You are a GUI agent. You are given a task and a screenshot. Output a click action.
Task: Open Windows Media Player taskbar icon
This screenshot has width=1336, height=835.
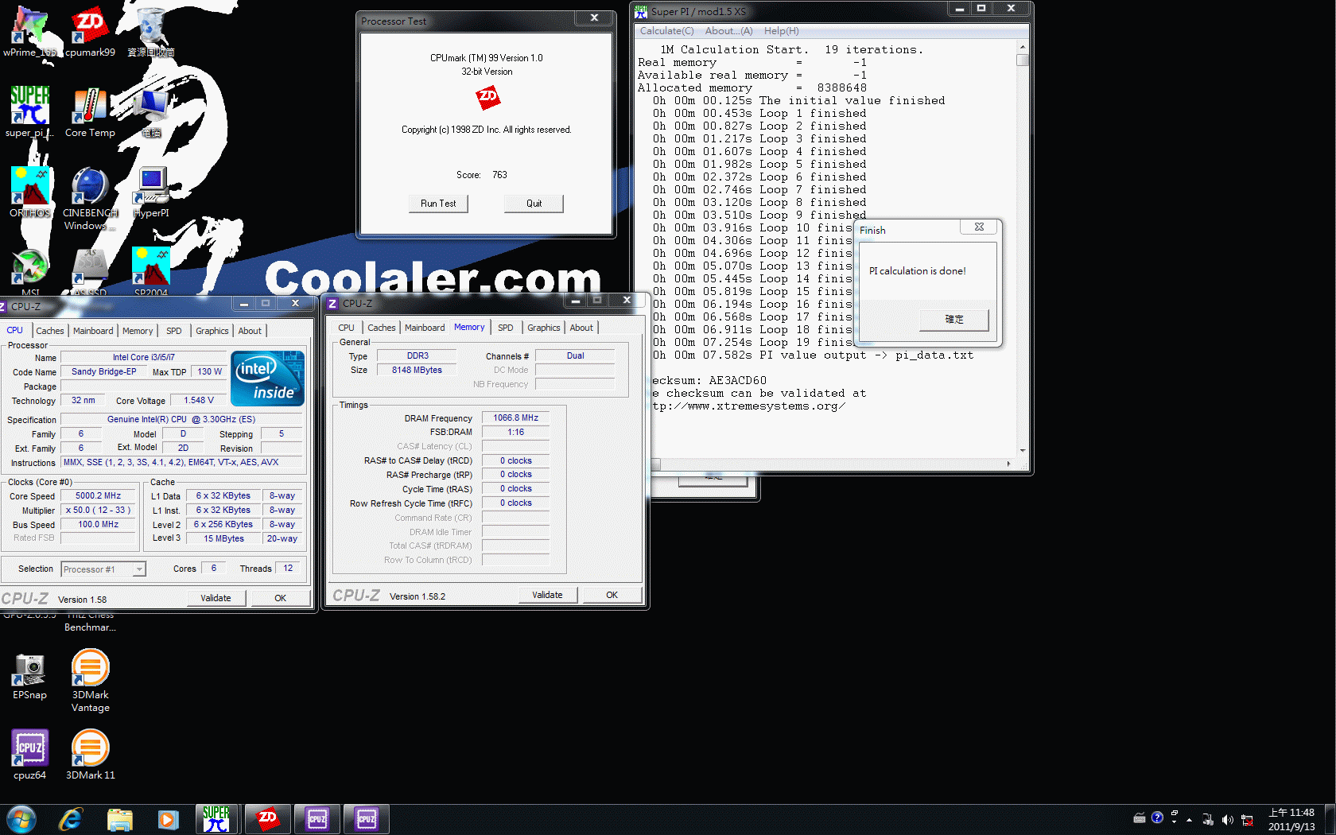168,819
